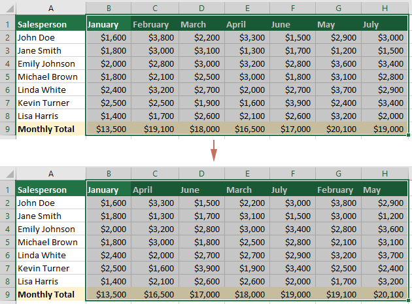This screenshot has height=304, width=412.
Task: Click Kevin Turner cell in bottom table
Action: (x=51, y=268)
